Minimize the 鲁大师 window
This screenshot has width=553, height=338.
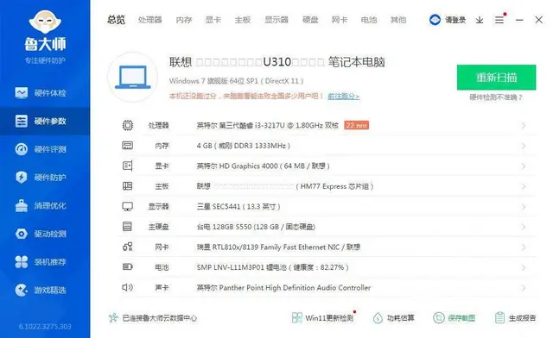click(x=519, y=20)
